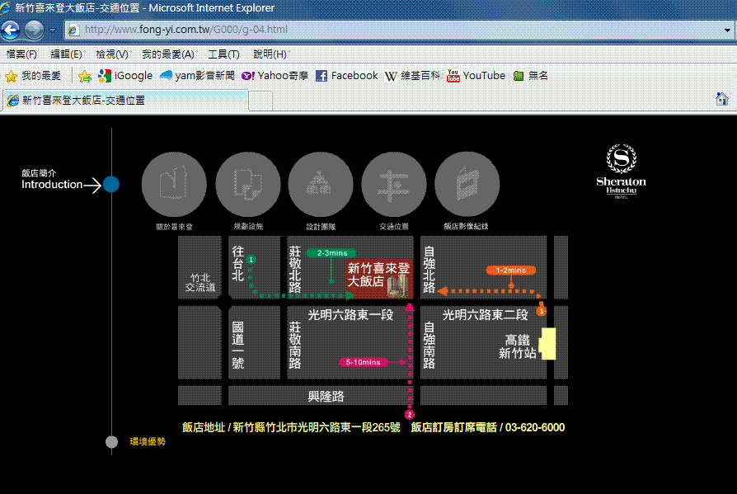
Task: Click the yellow 高鐵新竹站 station block
Action: click(x=547, y=344)
